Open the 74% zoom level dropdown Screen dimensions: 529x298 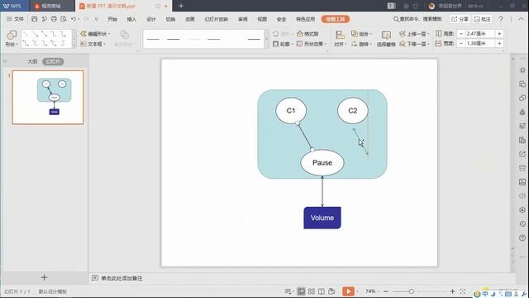pos(372,291)
